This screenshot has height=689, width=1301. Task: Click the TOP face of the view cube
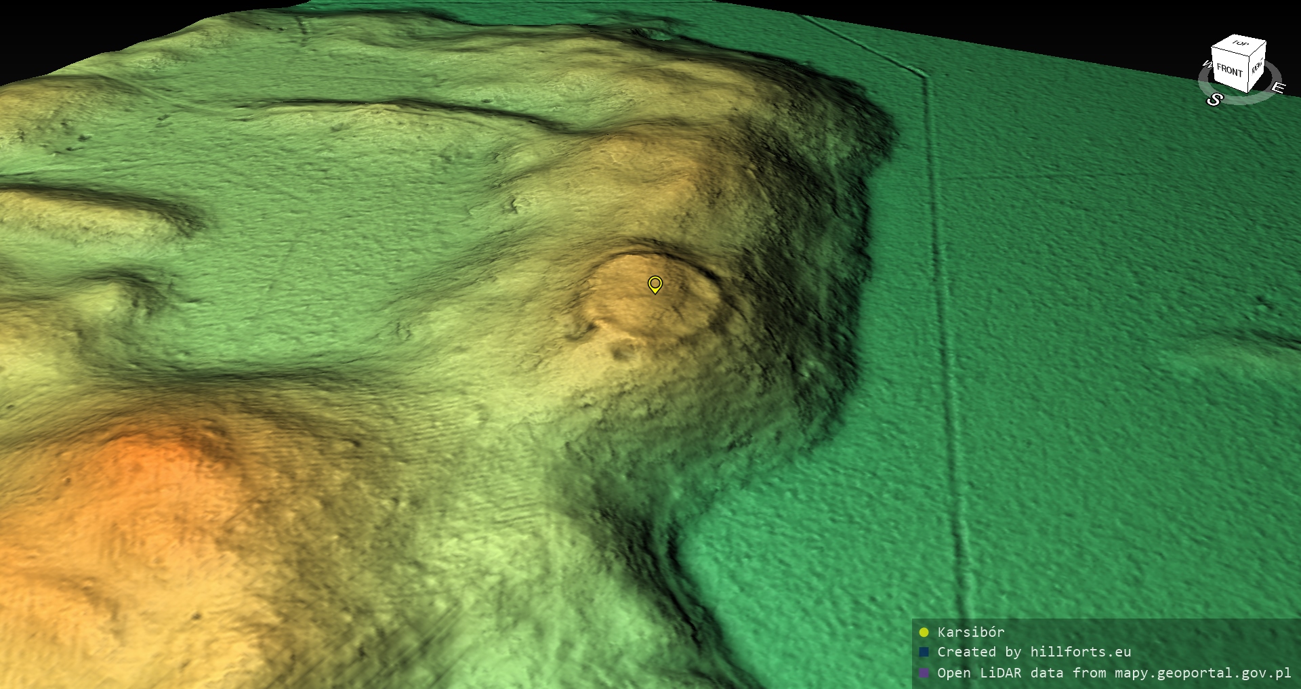pos(1240,44)
